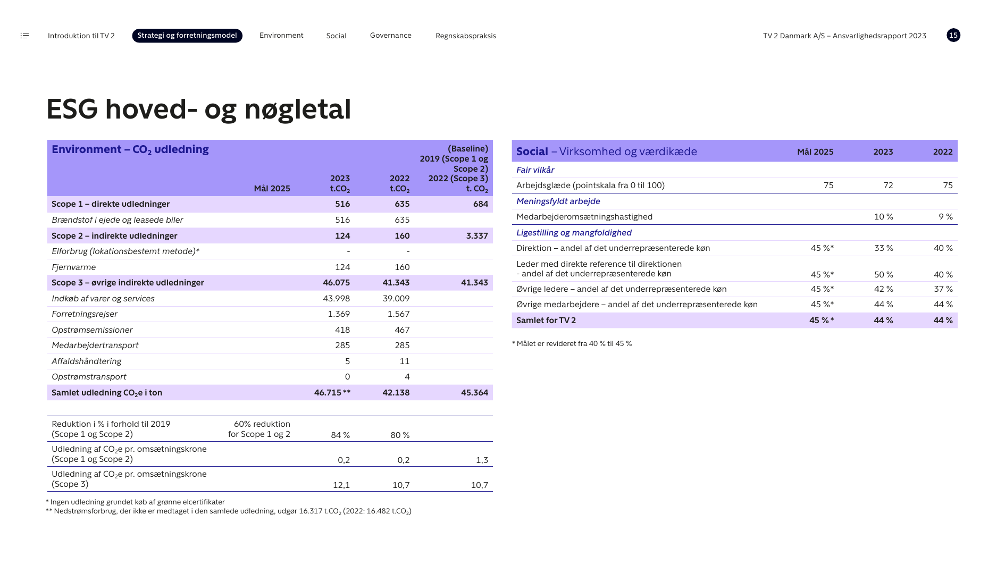1005x565 pixels.
Task: Open the table of contents list icon
Action: [x=24, y=36]
